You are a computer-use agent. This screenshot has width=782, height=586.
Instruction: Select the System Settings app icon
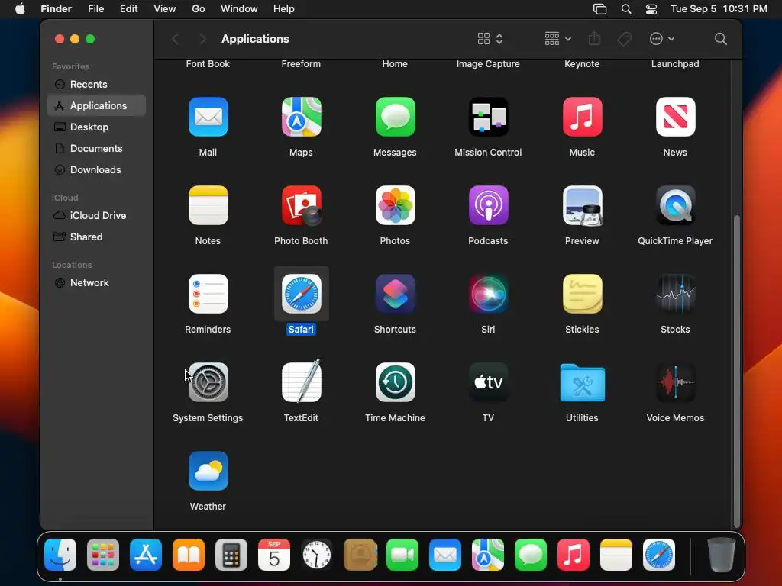pyautogui.click(x=208, y=382)
